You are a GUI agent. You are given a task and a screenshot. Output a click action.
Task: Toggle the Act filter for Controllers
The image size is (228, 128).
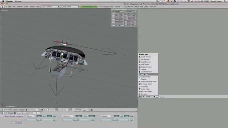(85, 116)
